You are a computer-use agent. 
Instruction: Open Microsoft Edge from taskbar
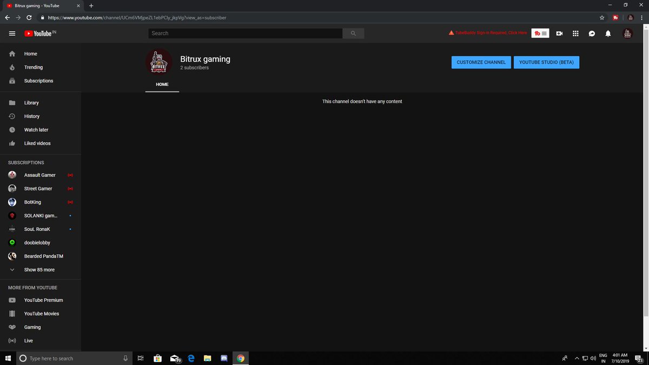coord(191,358)
